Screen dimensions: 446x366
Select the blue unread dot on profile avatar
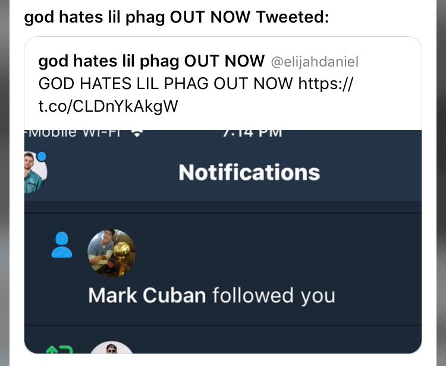point(42,157)
